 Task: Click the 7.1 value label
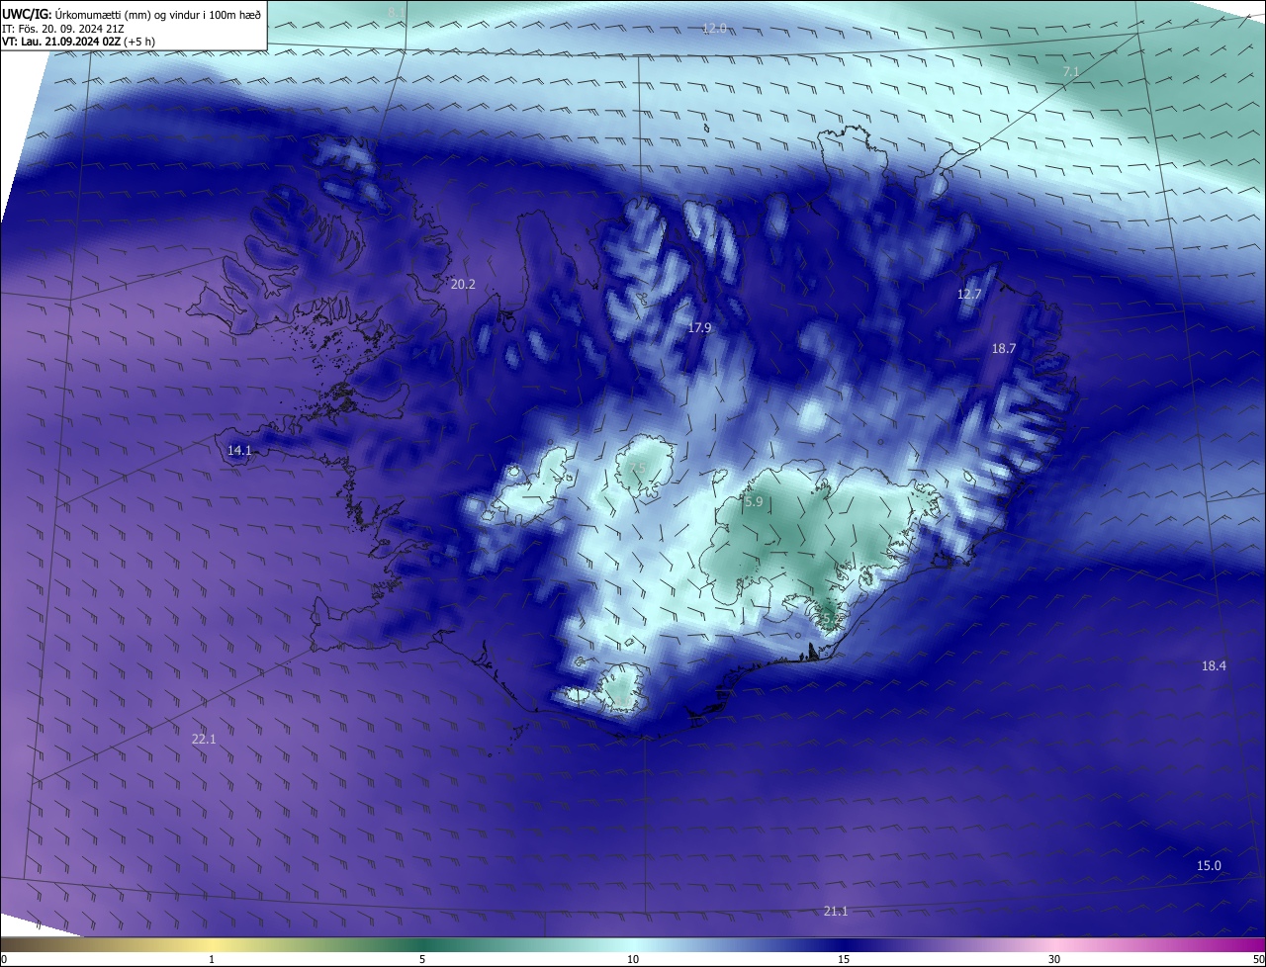[x=1071, y=72]
